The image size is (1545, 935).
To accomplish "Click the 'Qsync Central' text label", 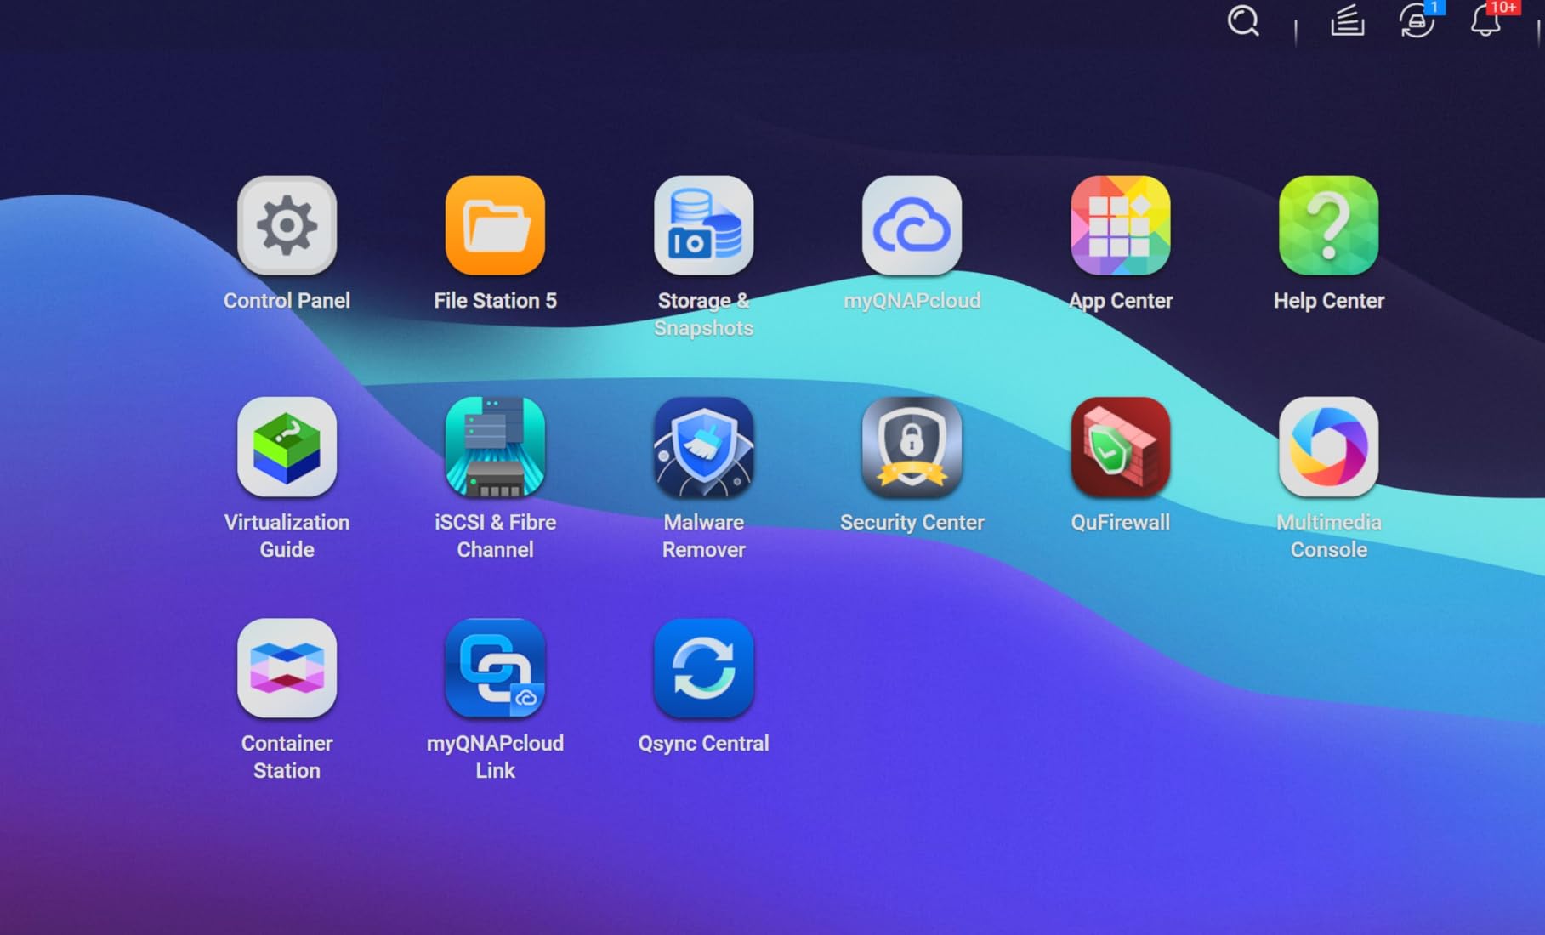I will point(703,743).
